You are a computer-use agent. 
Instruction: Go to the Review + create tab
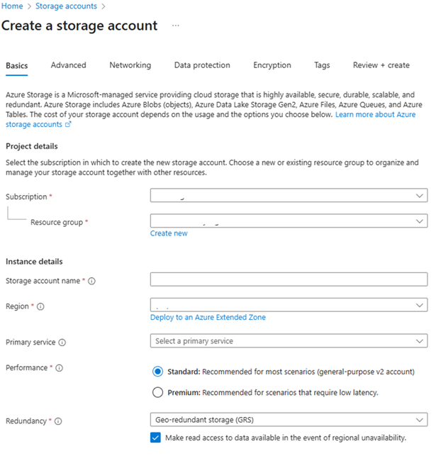coord(381,65)
